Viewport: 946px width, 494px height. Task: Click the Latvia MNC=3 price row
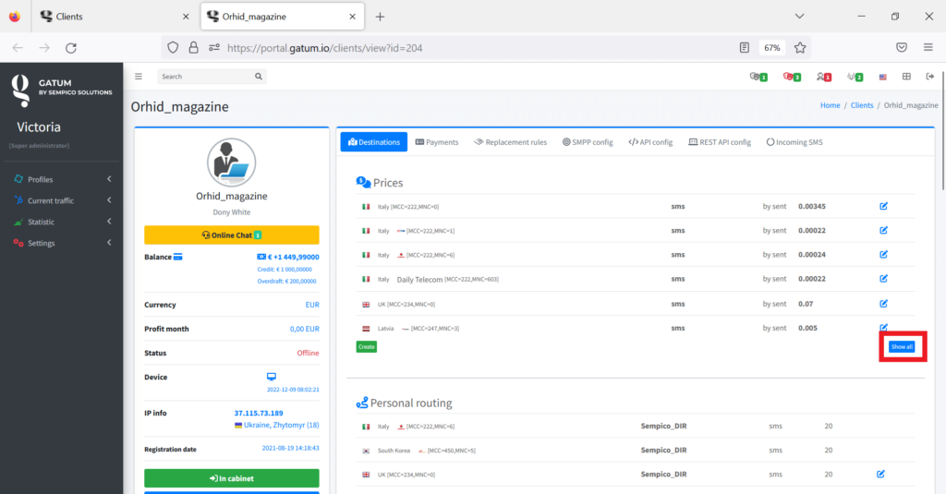click(636, 328)
